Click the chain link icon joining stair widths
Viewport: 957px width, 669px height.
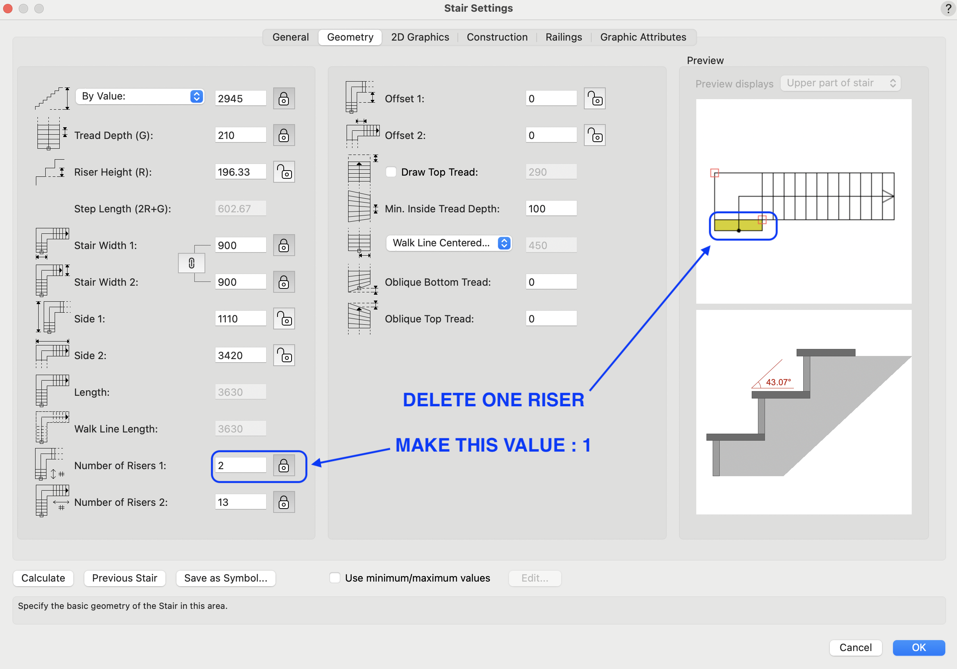click(x=191, y=263)
